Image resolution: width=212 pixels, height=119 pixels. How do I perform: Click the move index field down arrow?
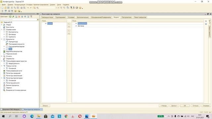206,24
